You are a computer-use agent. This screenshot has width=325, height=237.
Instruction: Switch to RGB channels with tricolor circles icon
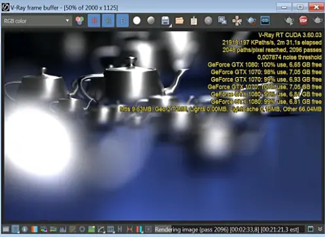(x=80, y=21)
